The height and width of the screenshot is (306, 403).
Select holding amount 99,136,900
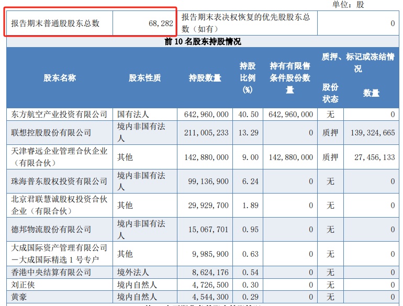(x=208, y=181)
